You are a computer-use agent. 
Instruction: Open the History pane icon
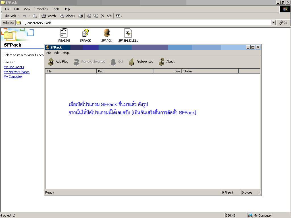pyautogui.click(x=80, y=16)
